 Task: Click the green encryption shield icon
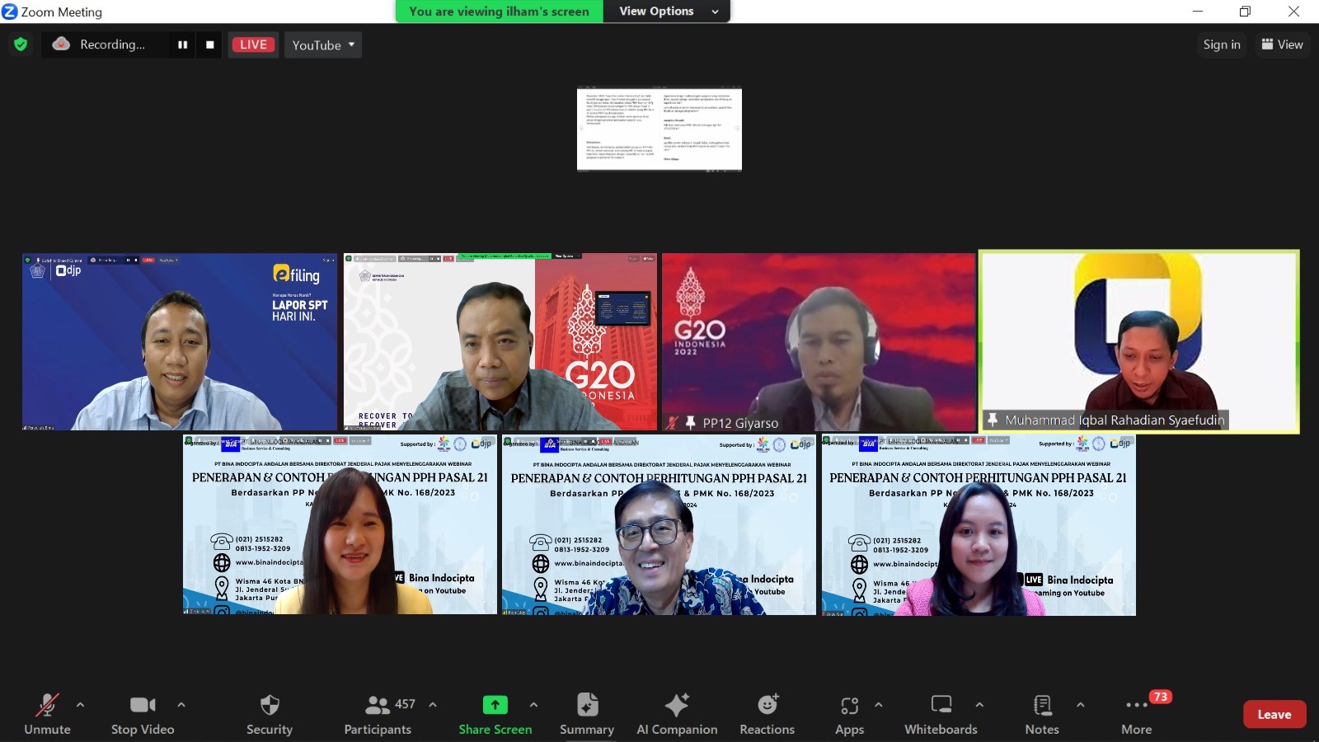(x=21, y=45)
